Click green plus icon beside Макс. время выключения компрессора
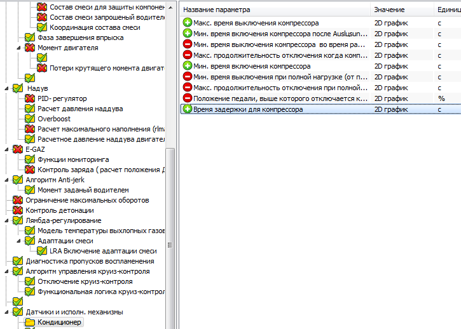The height and width of the screenshot is (329, 461). pos(188,23)
